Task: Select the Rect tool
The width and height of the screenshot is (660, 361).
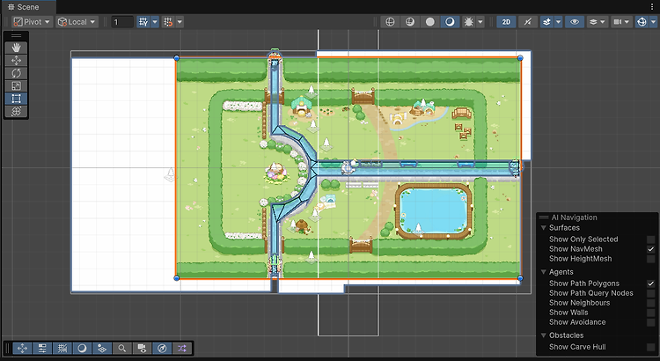Action: pyautogui.click(x=16, y=99)
